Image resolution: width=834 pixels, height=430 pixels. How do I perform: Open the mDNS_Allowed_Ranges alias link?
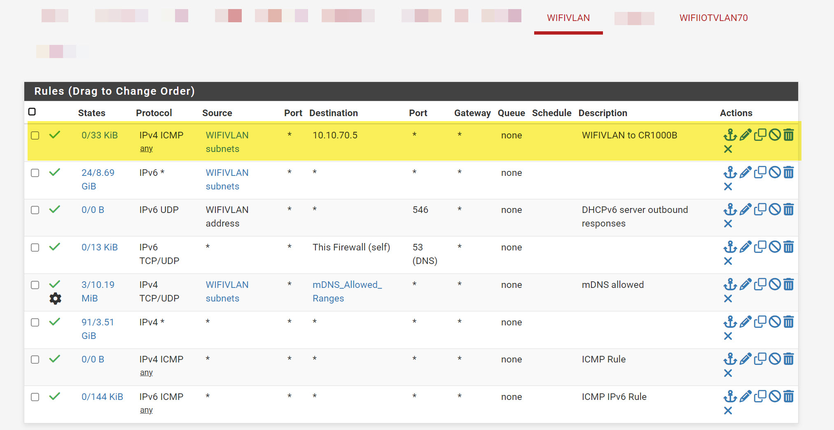click(x=347, y=291)
